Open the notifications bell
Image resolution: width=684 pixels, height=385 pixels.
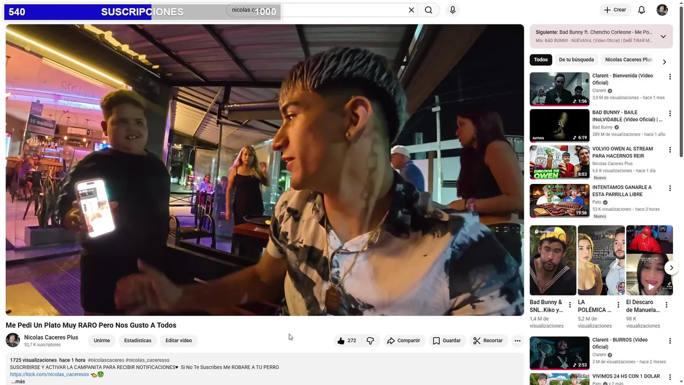pyautogui.click(x=642, y=10)
